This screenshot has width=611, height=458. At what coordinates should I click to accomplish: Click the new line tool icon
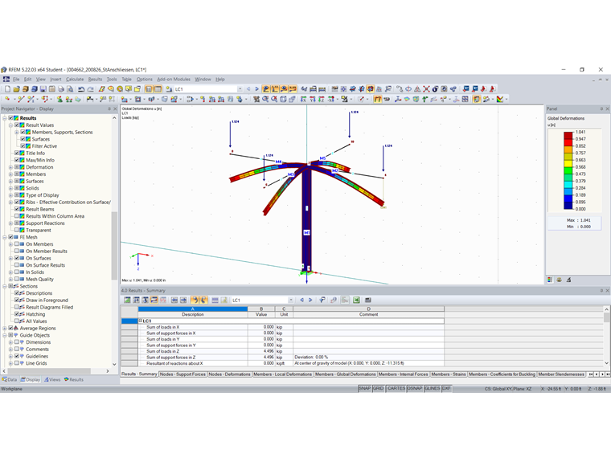tap(21, 100)
